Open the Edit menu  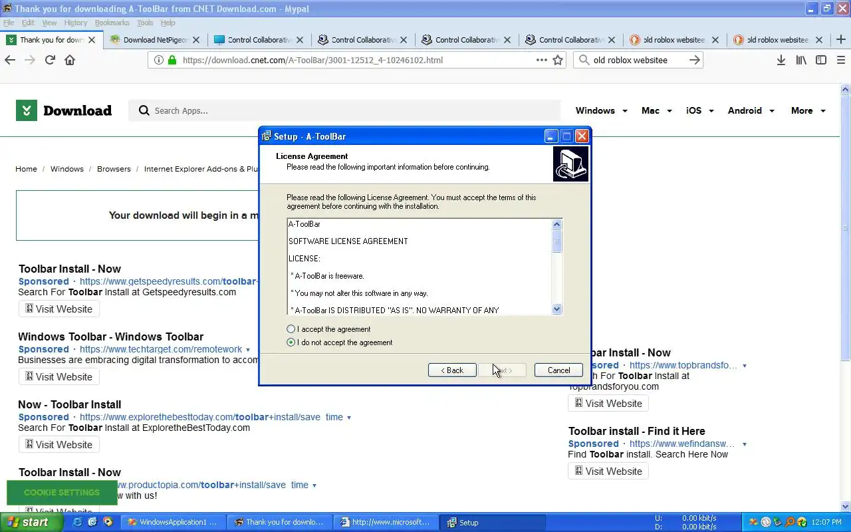click(28, 23)
